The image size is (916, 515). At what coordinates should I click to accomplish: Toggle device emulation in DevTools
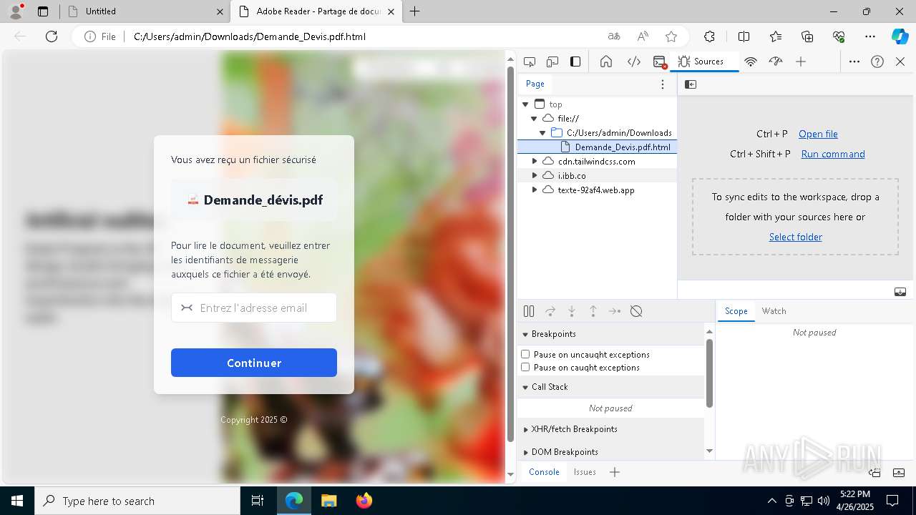tap(552, 62)
